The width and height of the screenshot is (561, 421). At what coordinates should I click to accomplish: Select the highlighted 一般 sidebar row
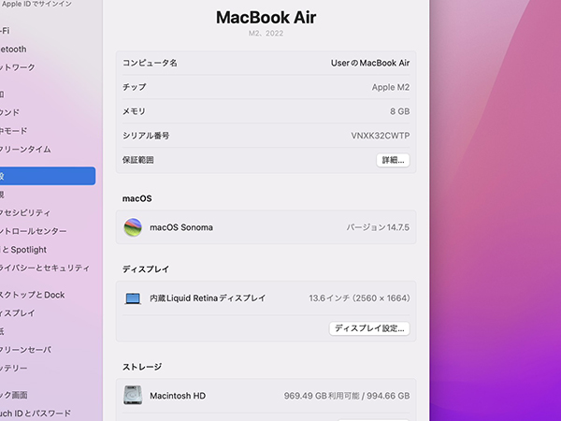click(x=48, y=176)
